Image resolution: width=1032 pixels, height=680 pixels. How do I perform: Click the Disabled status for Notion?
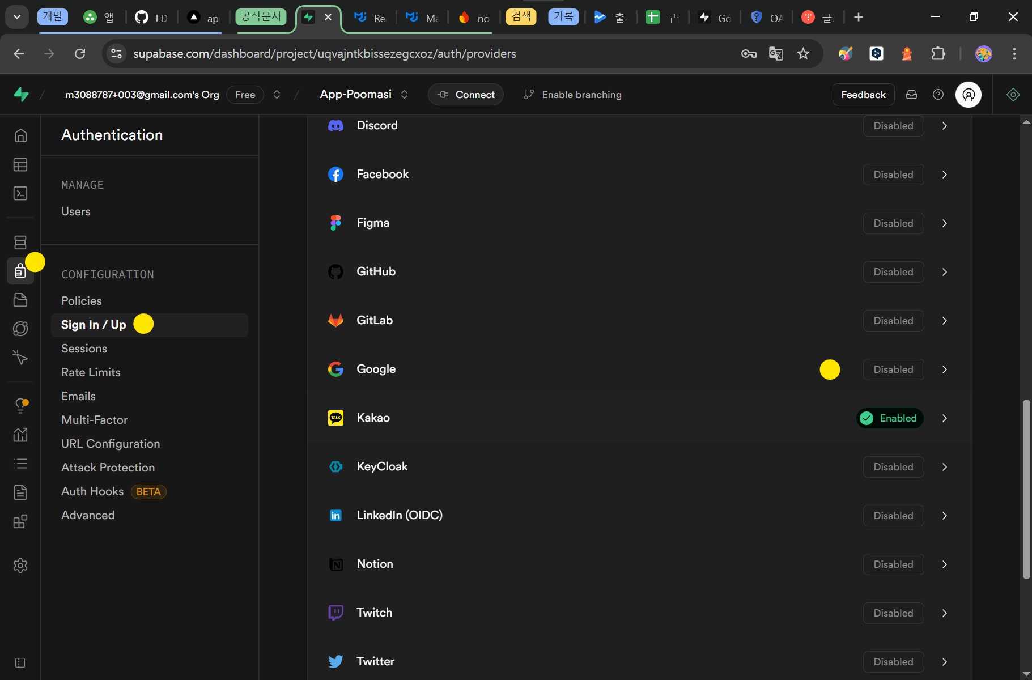click(893, 564)
